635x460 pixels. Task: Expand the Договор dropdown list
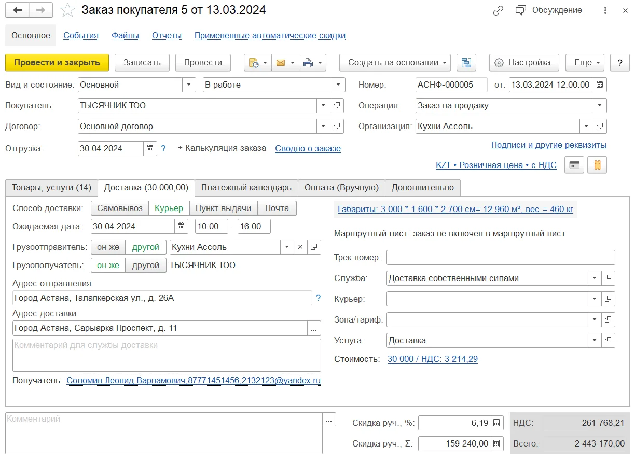[324, 126]
